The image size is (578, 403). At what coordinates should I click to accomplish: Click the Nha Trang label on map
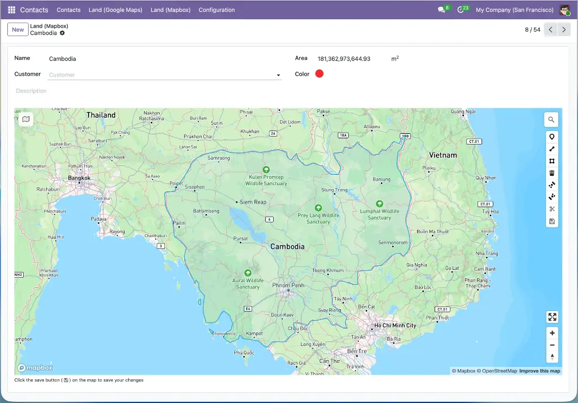487,253
